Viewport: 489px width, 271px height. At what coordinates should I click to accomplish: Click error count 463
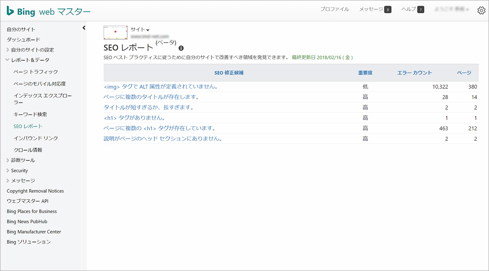tap(443, 128)
